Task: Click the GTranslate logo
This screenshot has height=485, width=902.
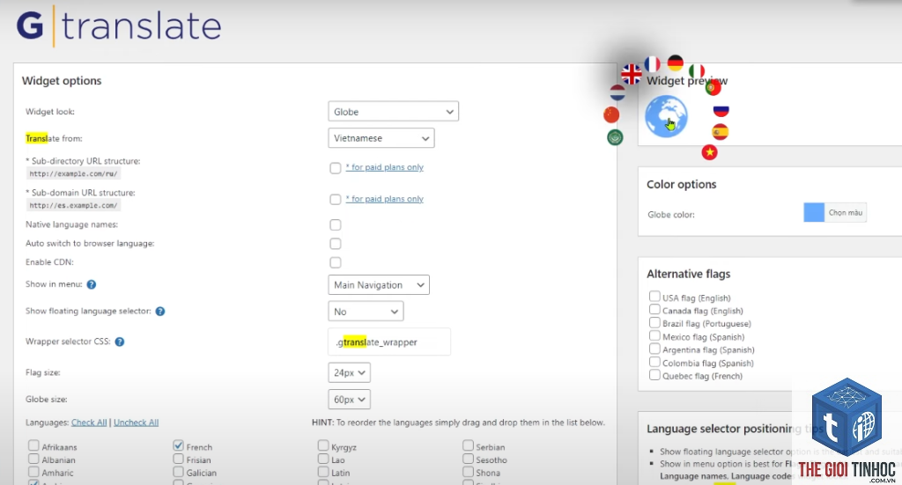Action: pos(119,26)
